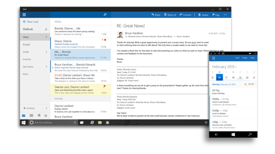Open the Drafts folder
Image resolution: width=275 pixels, height=154 pixels.
click(35, 52)
